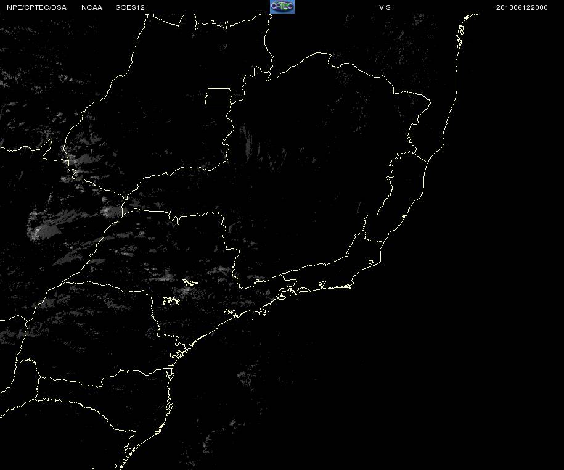Click the CPTEC logo icon
This screenshot has height=470, width=564.
282,7
